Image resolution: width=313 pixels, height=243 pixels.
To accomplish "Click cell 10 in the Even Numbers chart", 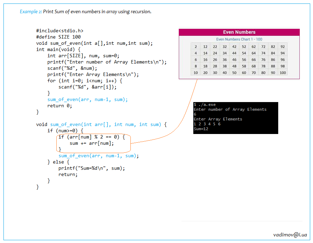I will point(195,73).
